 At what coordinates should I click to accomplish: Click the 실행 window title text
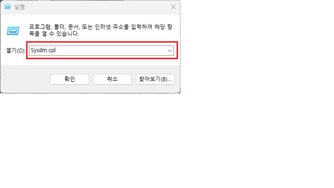click(x=19, y=7)
